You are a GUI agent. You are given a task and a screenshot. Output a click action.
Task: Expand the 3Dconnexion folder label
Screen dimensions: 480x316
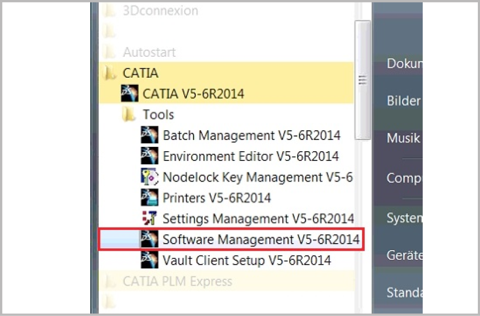pyautogui.click(x=161, y=10)
